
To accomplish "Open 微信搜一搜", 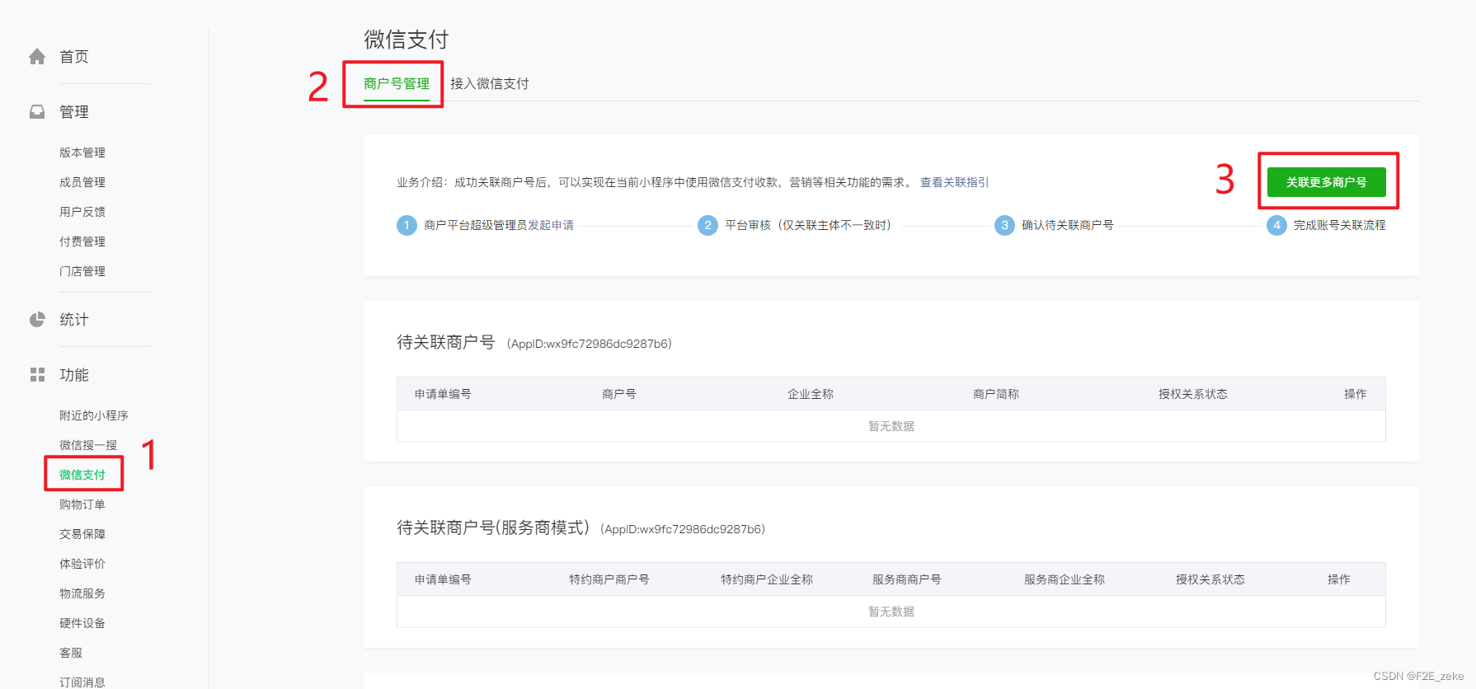I will pos(88,445).
